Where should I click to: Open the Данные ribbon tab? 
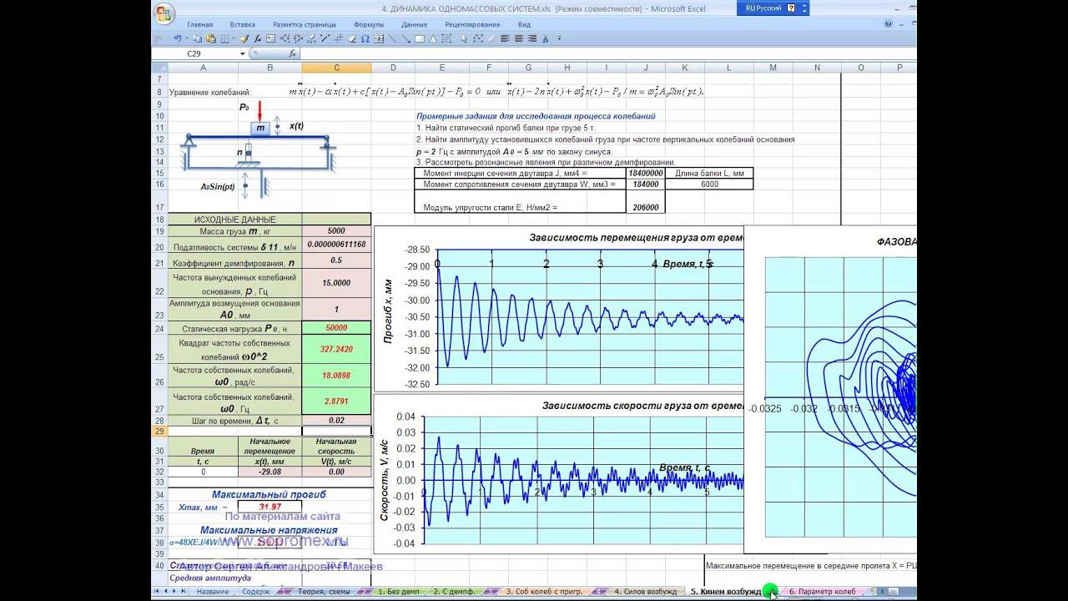pyautogui.click(x=415, y=25)
